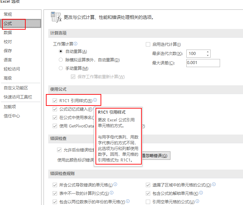Click info icon beside 包含公式的解锁单元格

coord(201,193)
